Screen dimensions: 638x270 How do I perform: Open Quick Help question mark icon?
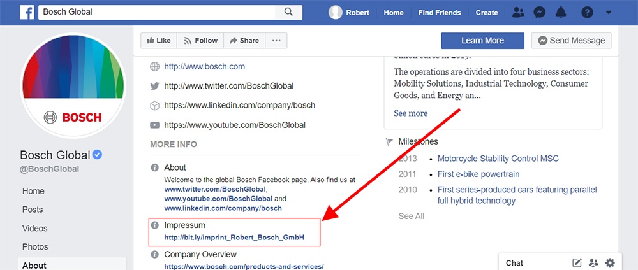click(587, 13)
